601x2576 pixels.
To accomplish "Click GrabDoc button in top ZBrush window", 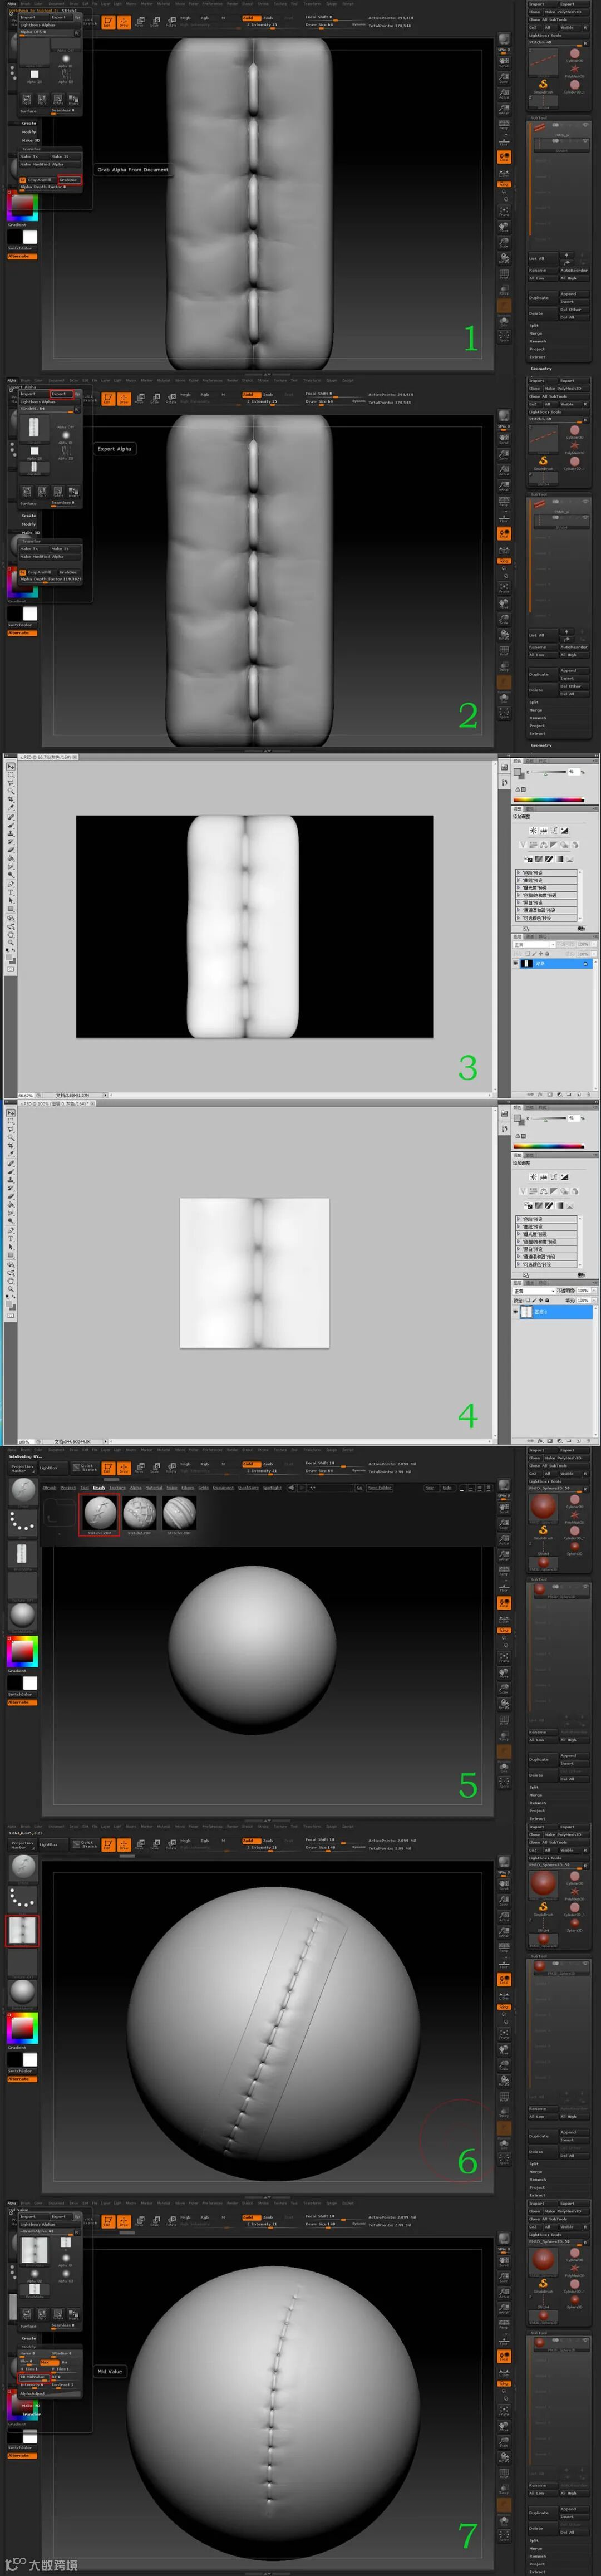I will click(x=69, y=180).
